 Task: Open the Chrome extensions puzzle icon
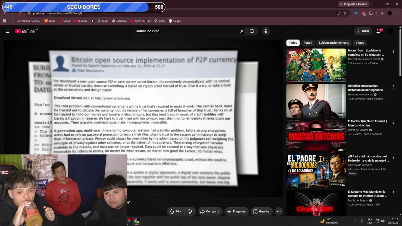click(x=371, y=13)
